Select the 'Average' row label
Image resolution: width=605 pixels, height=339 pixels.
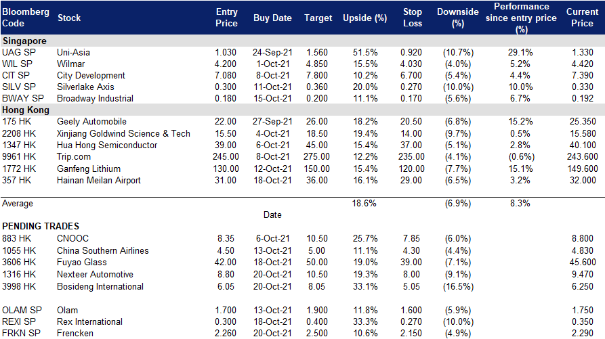(x=18, y=204)
